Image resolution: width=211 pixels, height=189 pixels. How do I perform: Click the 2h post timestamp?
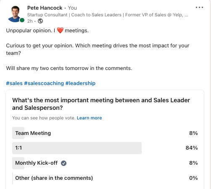(30, 21)
